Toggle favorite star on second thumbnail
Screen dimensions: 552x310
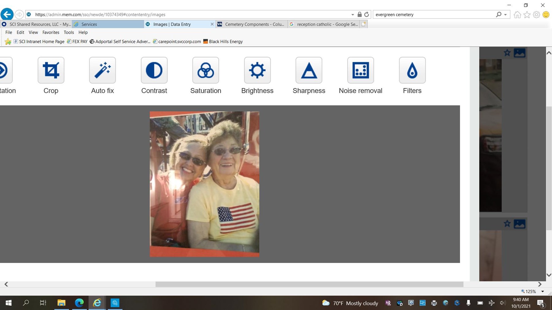point(507,224)
